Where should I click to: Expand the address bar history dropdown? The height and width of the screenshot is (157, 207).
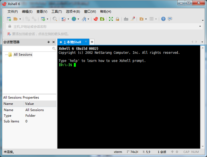[x=200, y=27]
